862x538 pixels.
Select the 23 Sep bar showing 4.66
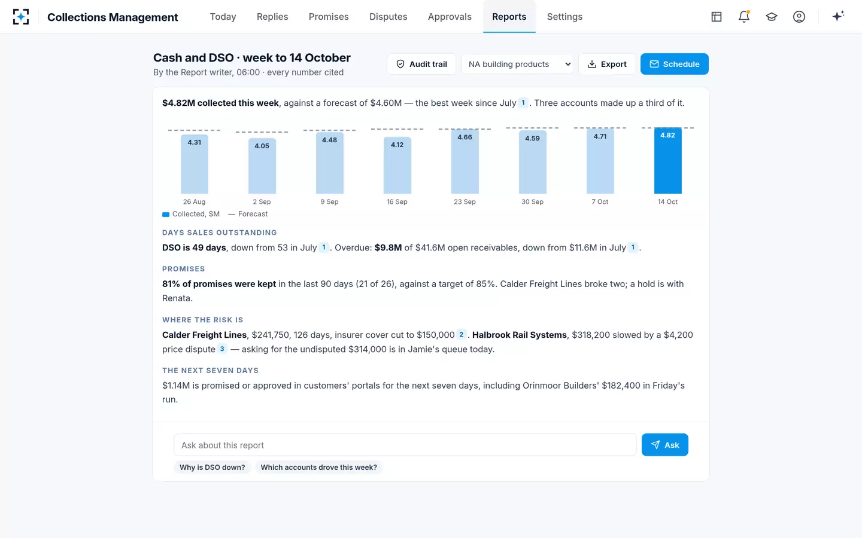pyautogui.click(x=465, y=161)
